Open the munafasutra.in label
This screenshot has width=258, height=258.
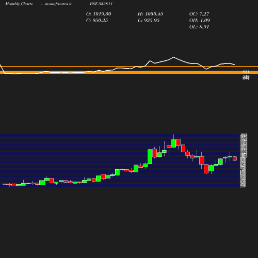pyautogui.click(x=59, y=4)
